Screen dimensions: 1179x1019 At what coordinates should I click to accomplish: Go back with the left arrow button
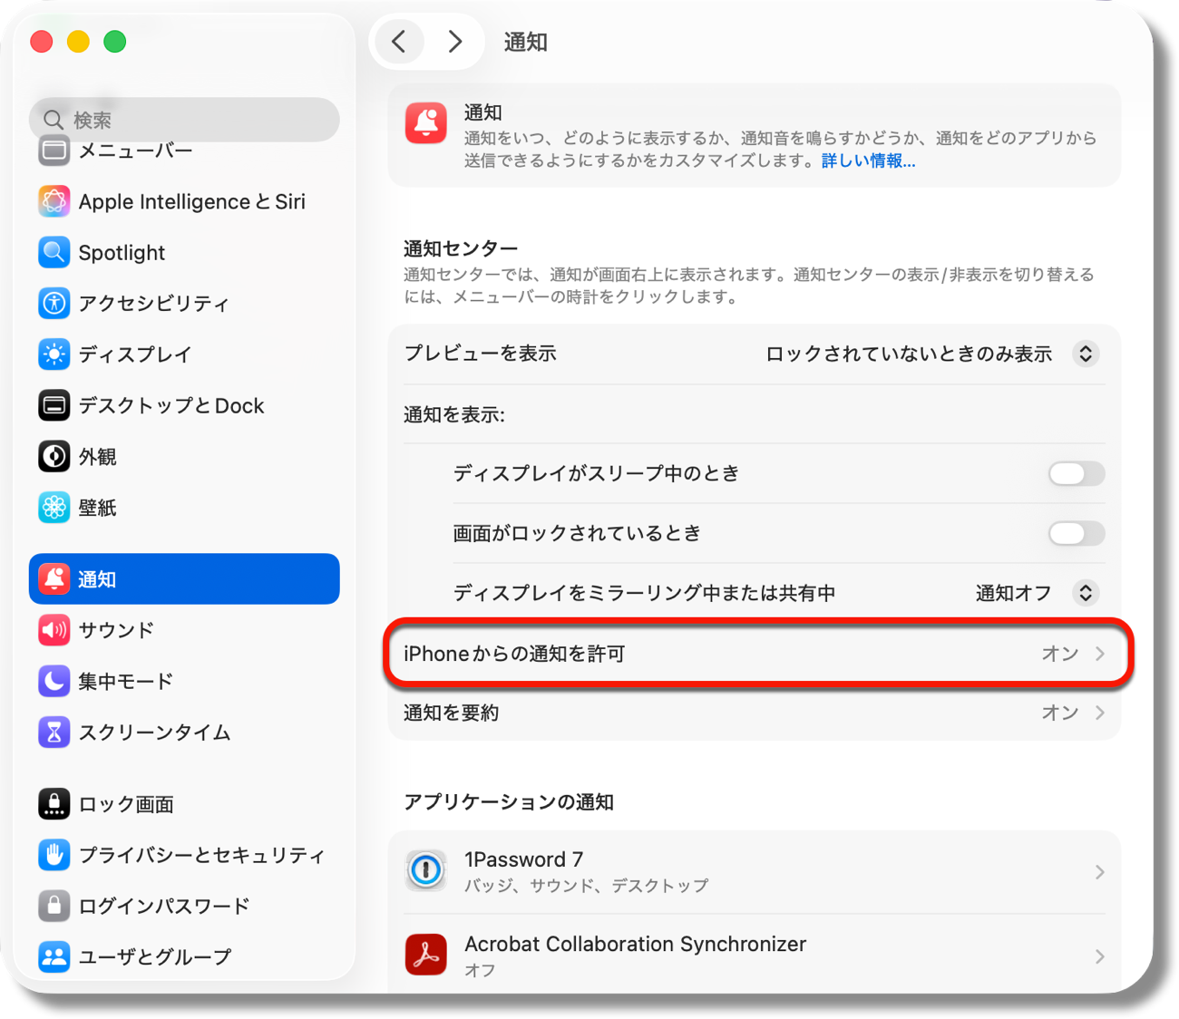tap(399, 42)
